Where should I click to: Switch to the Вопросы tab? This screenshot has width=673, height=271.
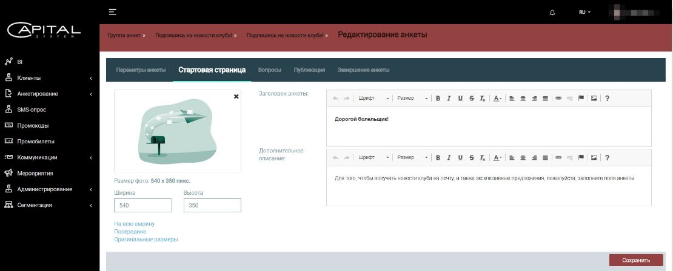pos(270,70)
